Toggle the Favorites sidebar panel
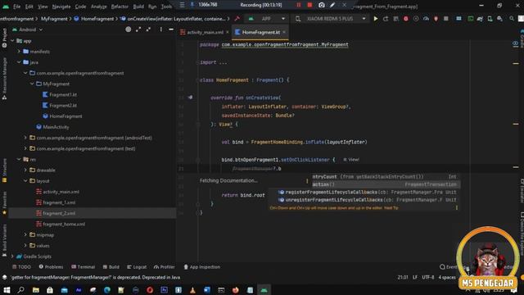The height and width of the screenshot is (295, 524). (x=4, y=203)
